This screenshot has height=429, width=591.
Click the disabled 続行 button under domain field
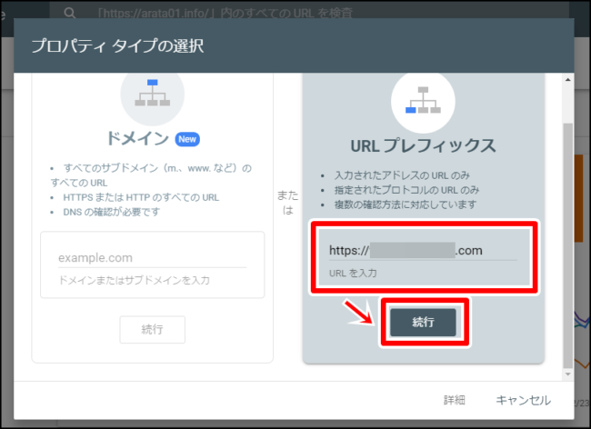[152, 330]
